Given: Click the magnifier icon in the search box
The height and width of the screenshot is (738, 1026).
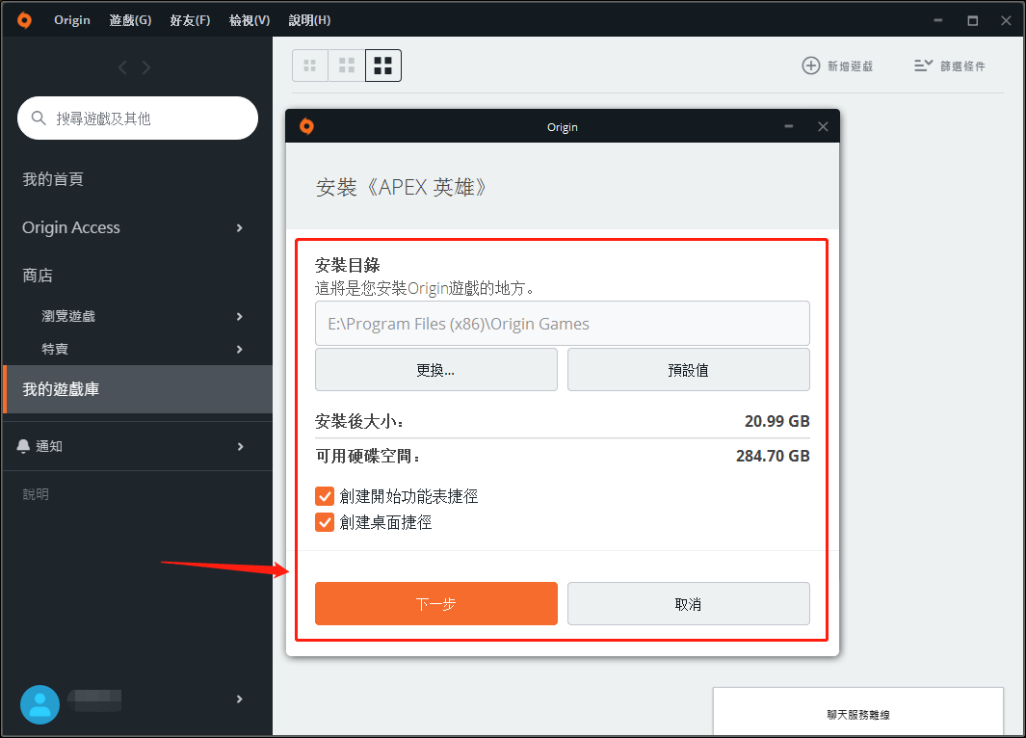Looking at the screenshot, I should [x=39, y=118].
